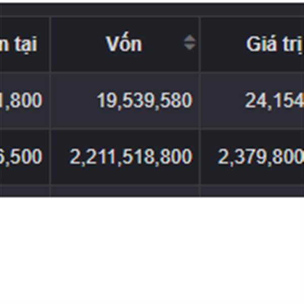Click the sort icon beside Vốn

coord(189,43)
